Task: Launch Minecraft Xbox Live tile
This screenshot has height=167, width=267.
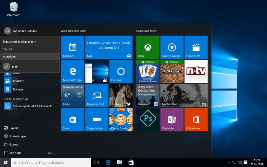Action: (x=172, y=71)
